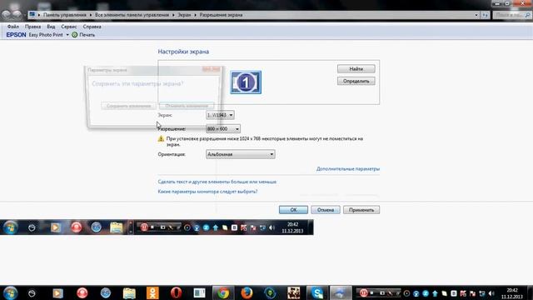Focus the Control Panel search field

[x=512, y=15]
